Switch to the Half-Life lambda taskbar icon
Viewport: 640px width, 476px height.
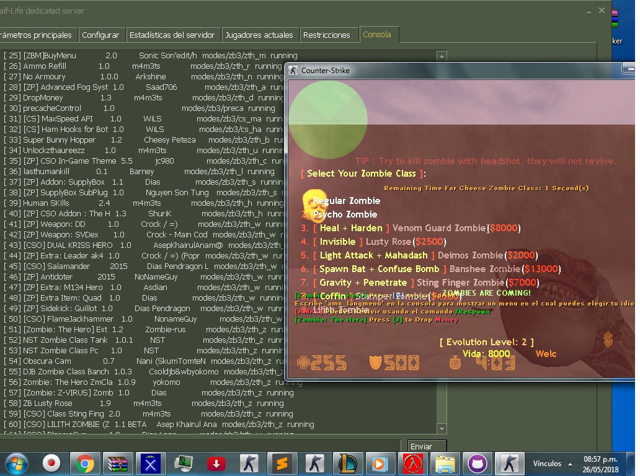[413, 464]
